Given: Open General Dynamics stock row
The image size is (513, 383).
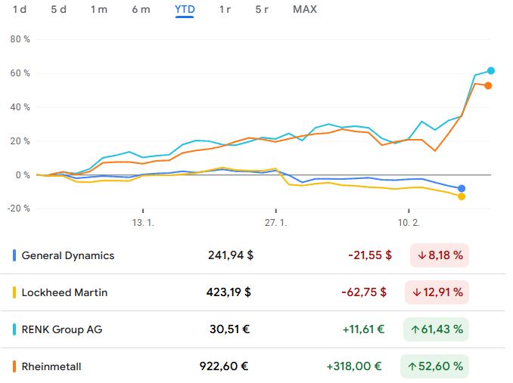Looking at the screenshot, I should pyautogui.click(x=253, y=255).
